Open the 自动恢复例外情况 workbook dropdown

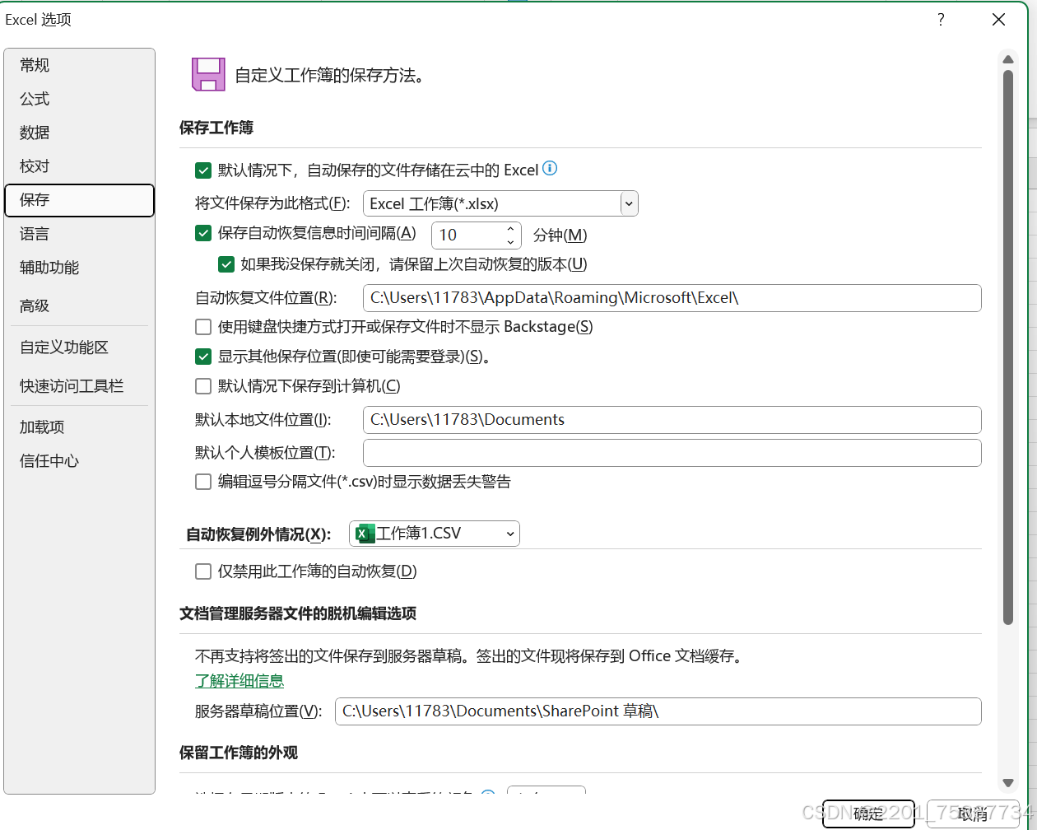(x=435, y=534)
